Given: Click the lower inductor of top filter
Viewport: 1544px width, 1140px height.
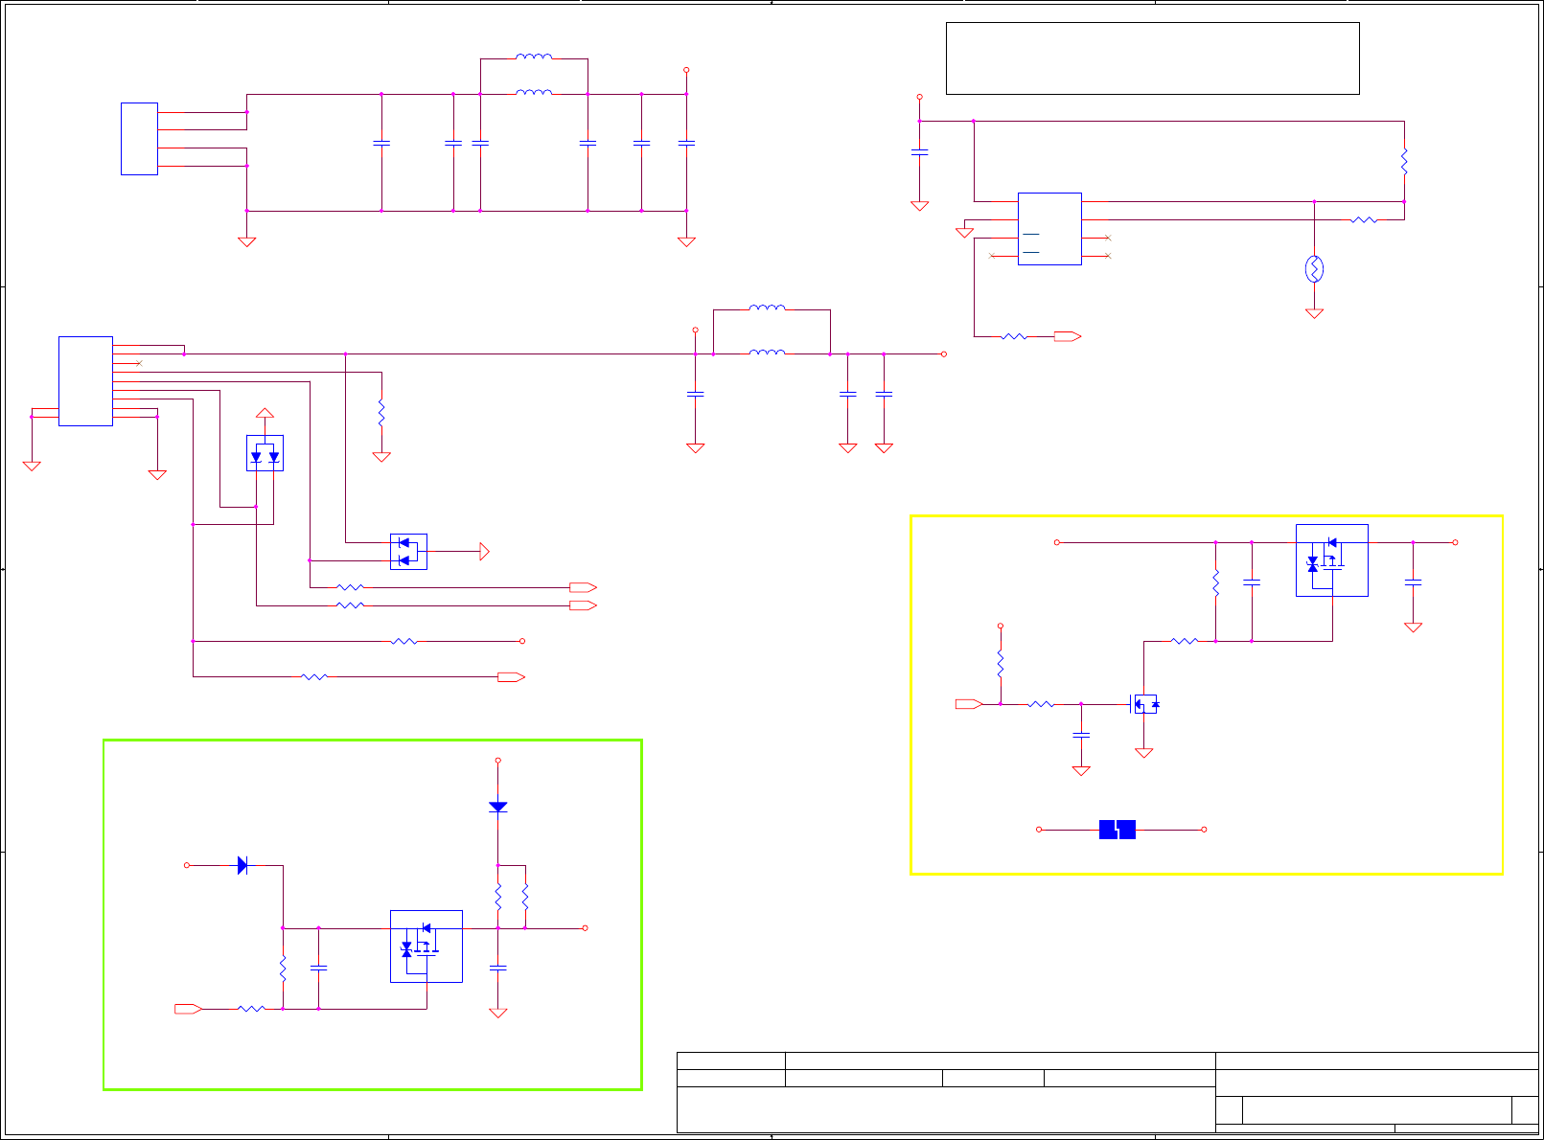Looking at the screenshot, I should click(x=534, y=93).
